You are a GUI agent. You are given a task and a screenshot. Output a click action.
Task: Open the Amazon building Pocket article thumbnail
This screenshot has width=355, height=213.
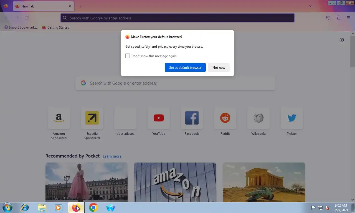(175, 182)
